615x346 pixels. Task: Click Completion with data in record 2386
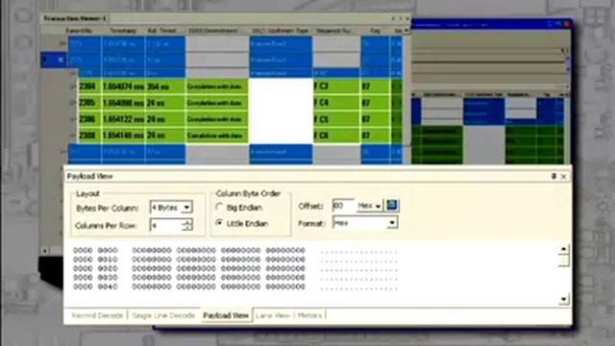(x=217, y=119)
